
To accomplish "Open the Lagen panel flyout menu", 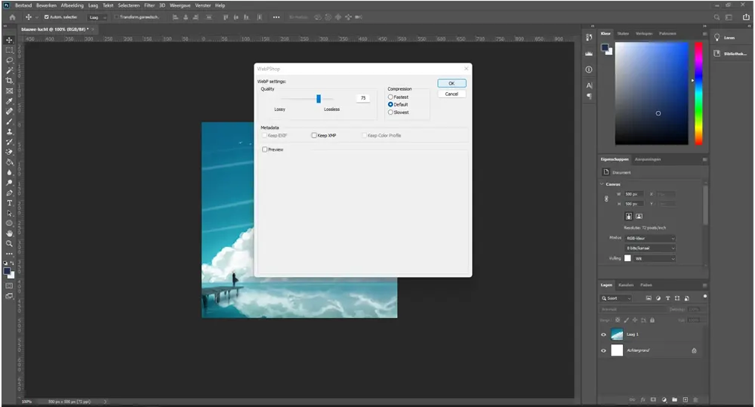I will coord(704,285).
